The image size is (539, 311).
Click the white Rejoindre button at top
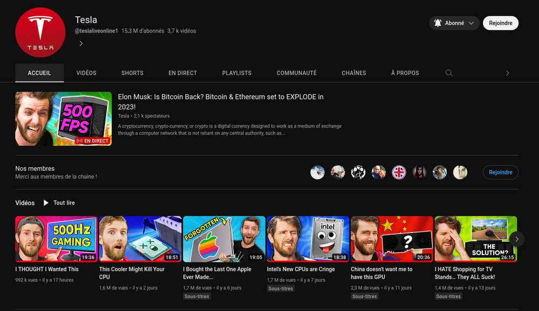pyautogui.click(x=501, y=23)
